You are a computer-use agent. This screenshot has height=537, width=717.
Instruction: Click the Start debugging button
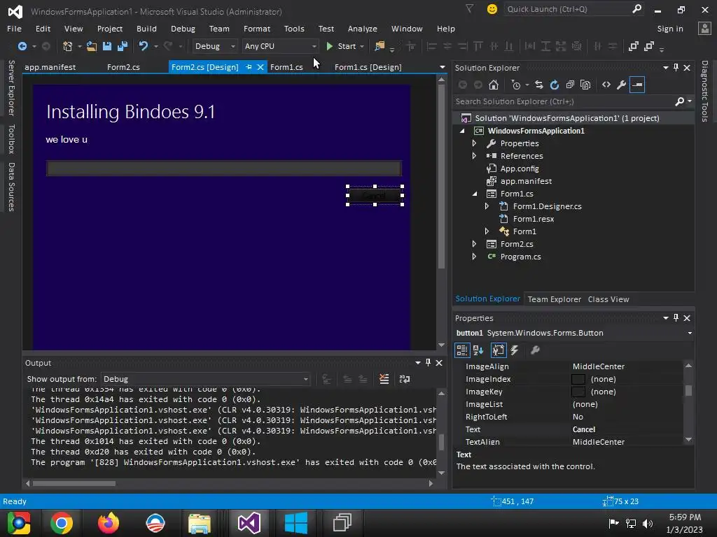click(341, 46)
